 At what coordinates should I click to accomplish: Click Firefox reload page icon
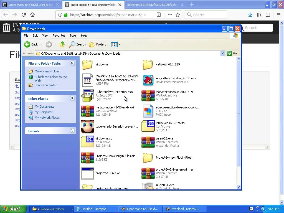click(x=24, y=15)
